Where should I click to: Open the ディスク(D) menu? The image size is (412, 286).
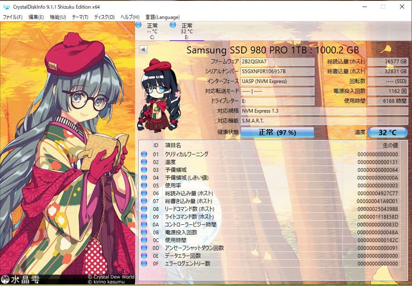click(x=104, y=17)
